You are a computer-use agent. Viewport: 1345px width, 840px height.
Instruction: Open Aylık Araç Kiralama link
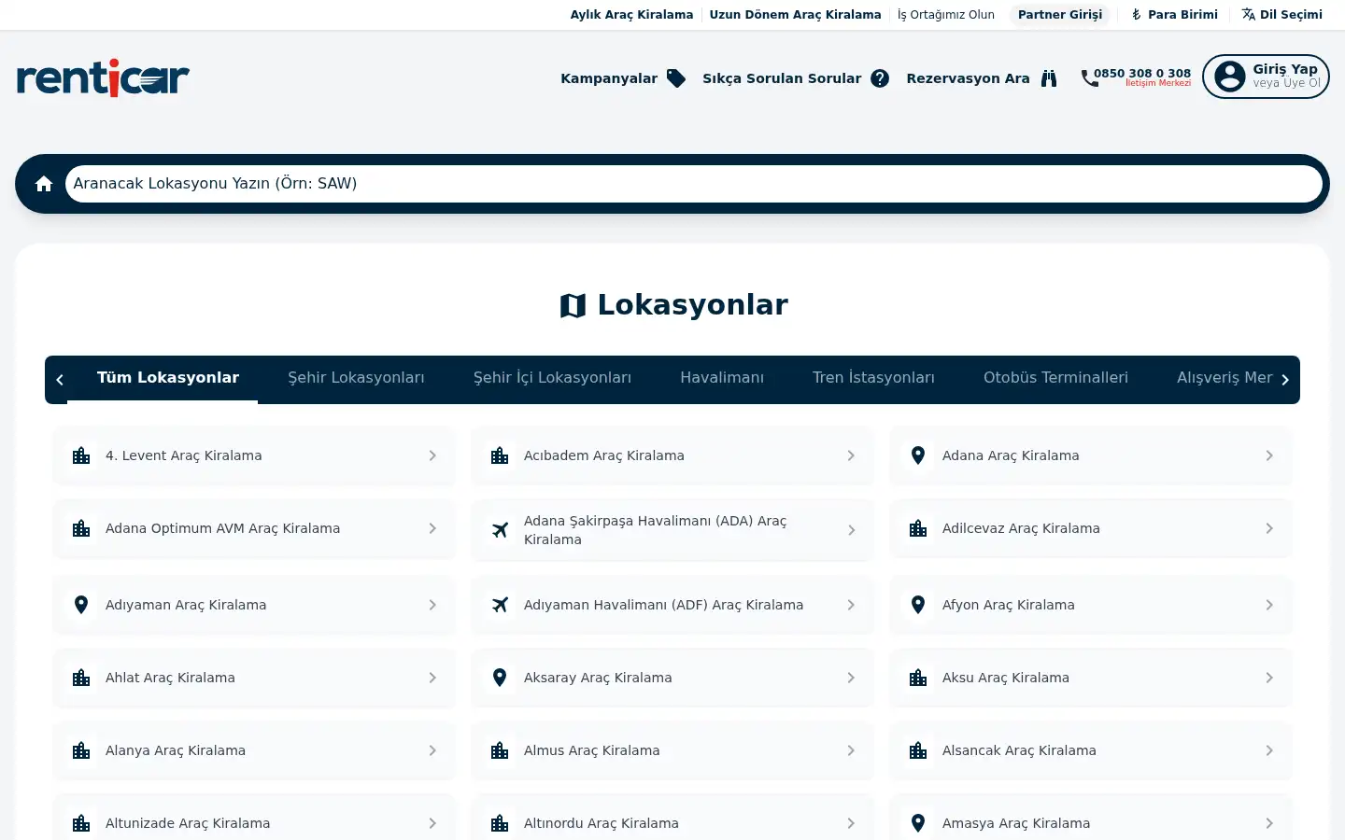click(x=631, y=15)
